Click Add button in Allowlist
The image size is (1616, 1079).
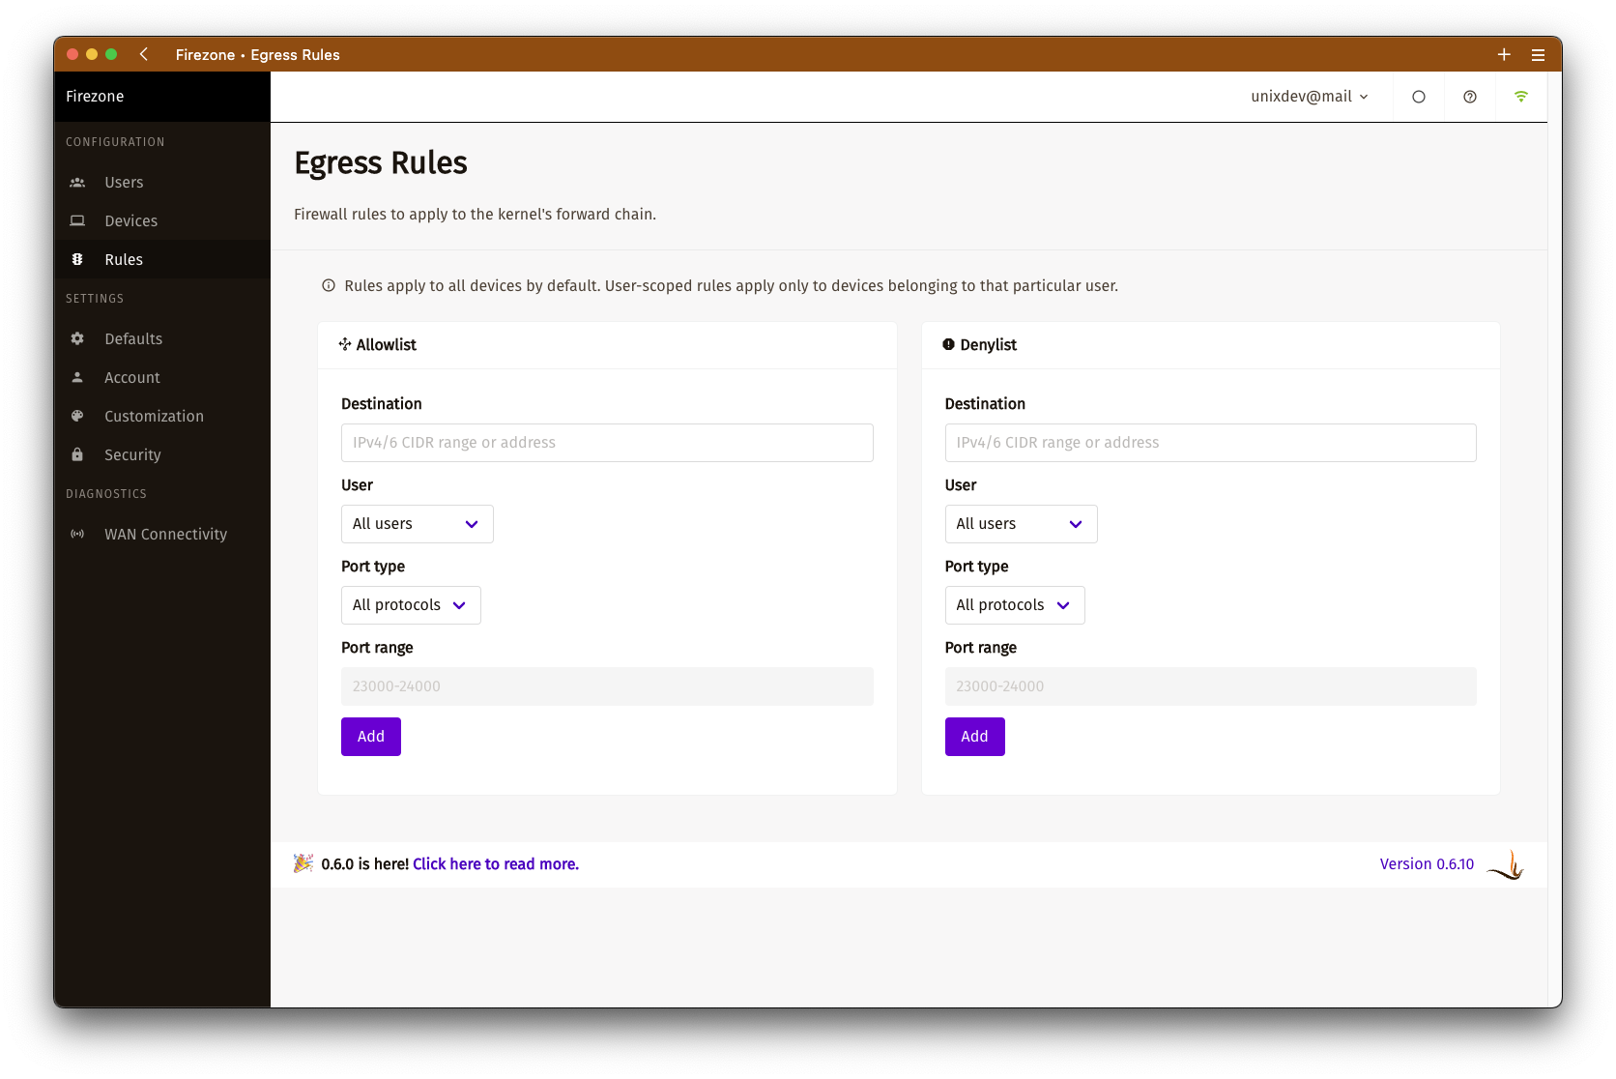(x=371, y=737)
